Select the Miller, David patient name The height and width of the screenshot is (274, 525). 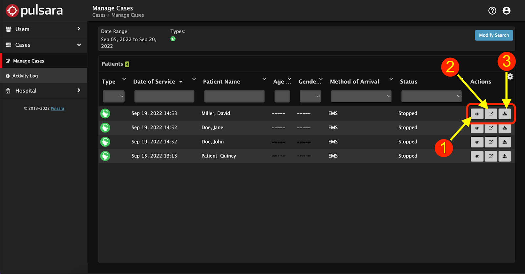click(216, 113)
